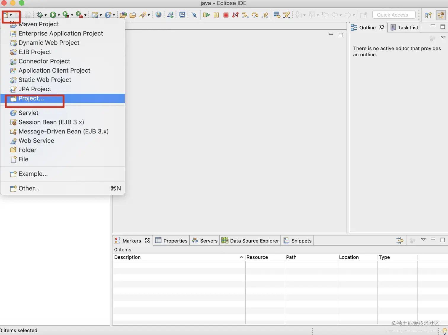This screenshot has height=335, width=448.
Task: Switch to the Properties tab
Action: coord(172,240)
